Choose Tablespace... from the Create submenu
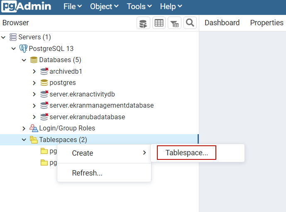The height and width of the screenshot is (212, 286). tap(187, 153)
